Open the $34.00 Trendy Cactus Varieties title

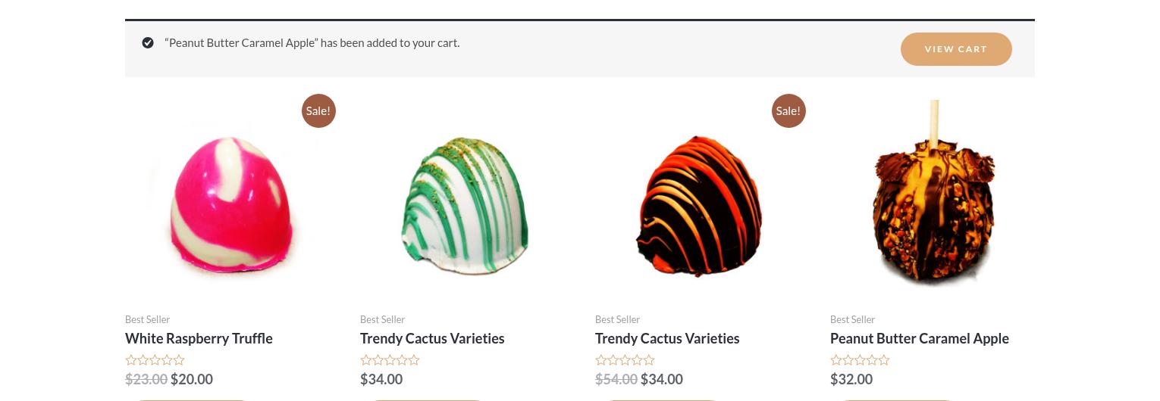tap(432, 338)
